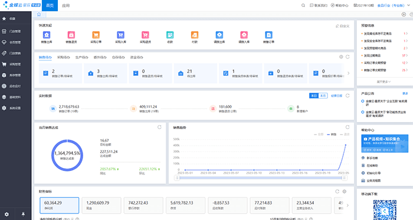Click the search magnifier in the header
Image resolution: width=413 pixels, height=220 pixels.
coord(303,5)
